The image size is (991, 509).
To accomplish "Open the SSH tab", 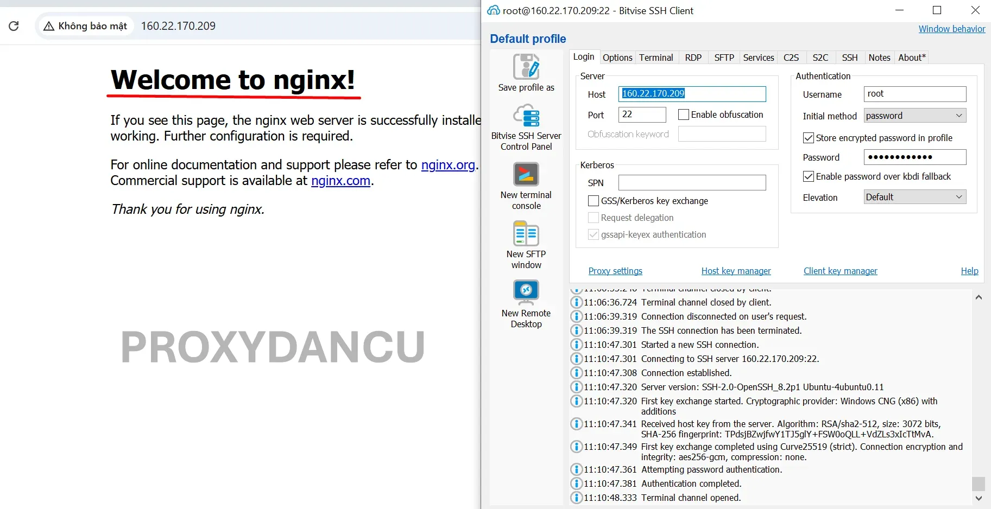I will [x=850, y=58].
